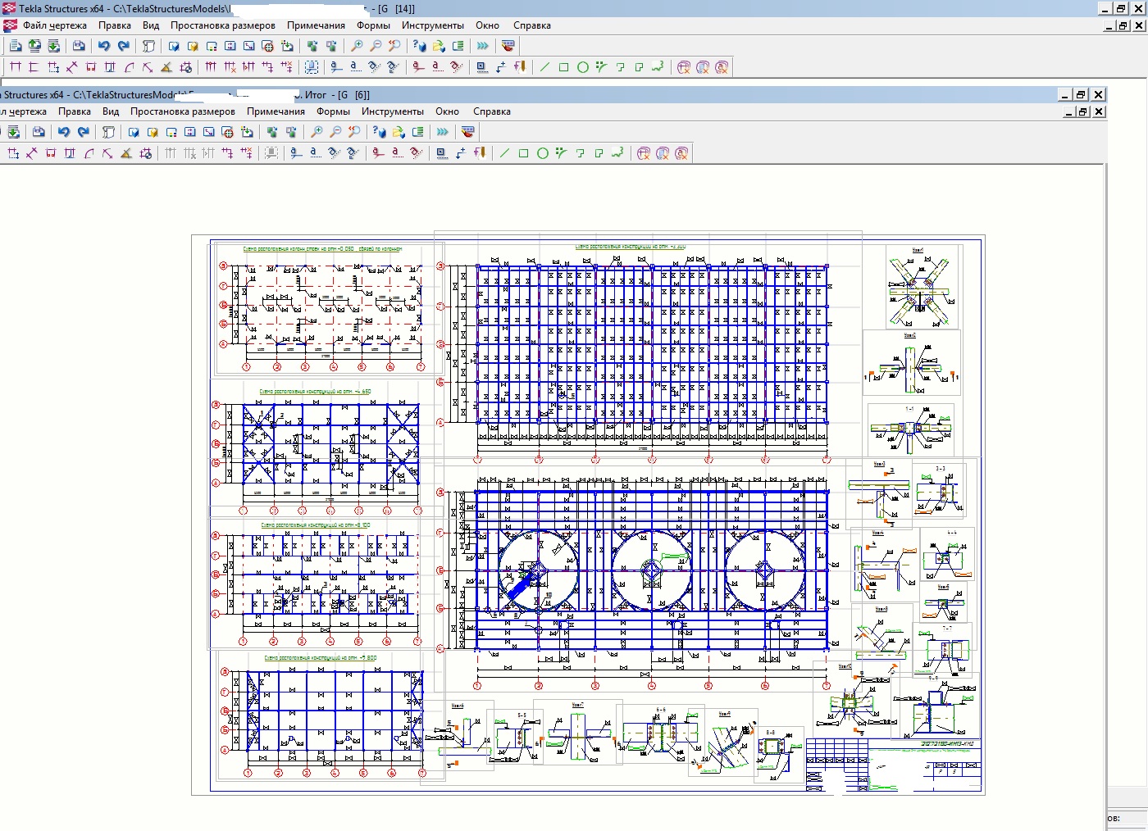Open the "Справка" menu in the topmost menu bar
The height and width of the screenshot is (831, 1148).
click(531, 25)
